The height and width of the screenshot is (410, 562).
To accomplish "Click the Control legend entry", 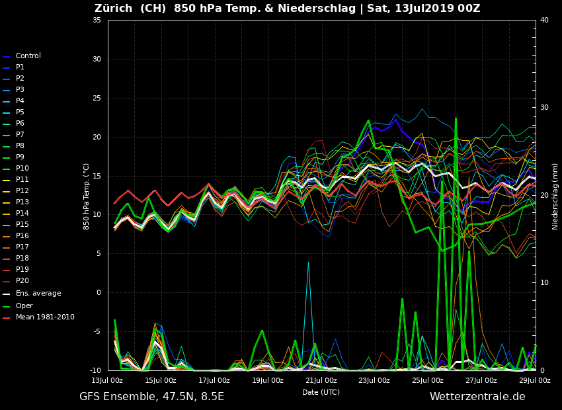I will (x=28, y=56).
